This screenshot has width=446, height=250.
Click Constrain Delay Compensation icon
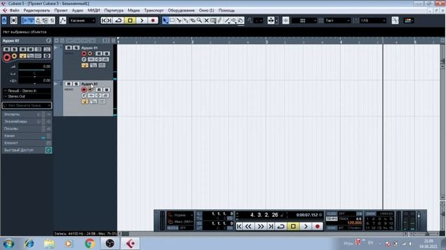(x=14, y=20)
